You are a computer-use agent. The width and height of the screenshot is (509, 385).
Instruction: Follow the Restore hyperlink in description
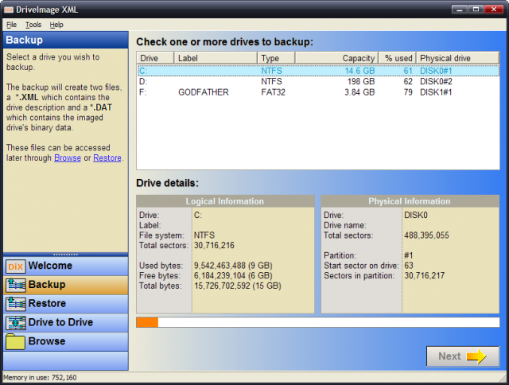click(107, 157)
